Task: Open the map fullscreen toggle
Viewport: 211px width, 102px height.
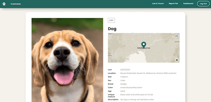Action: [x=176, y=36]
